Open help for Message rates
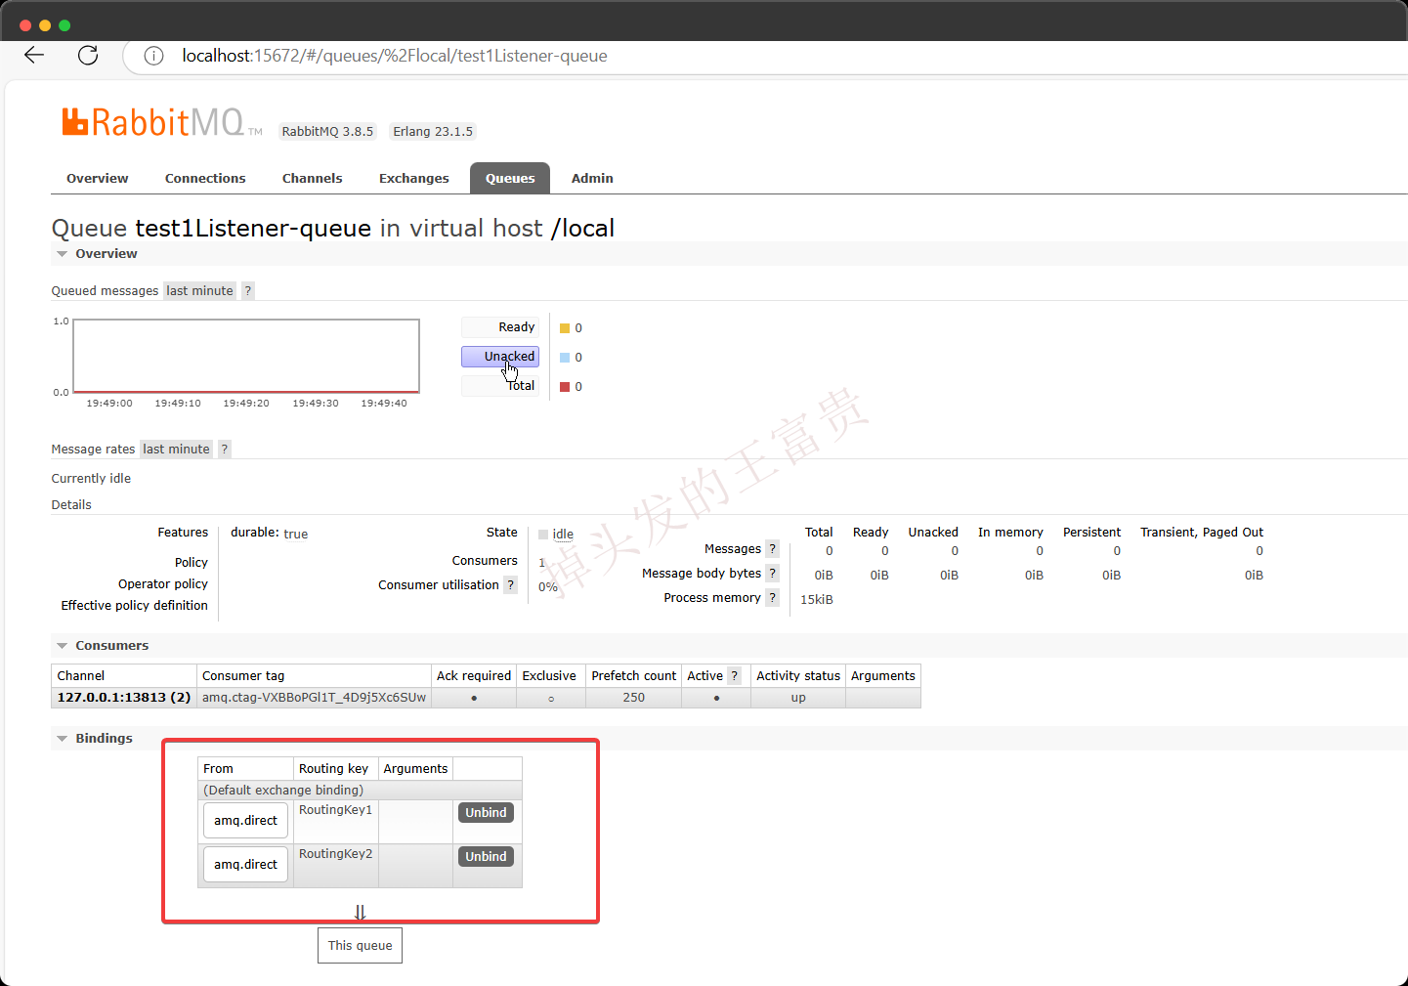1408x986 pixels. tap(225, 449)
